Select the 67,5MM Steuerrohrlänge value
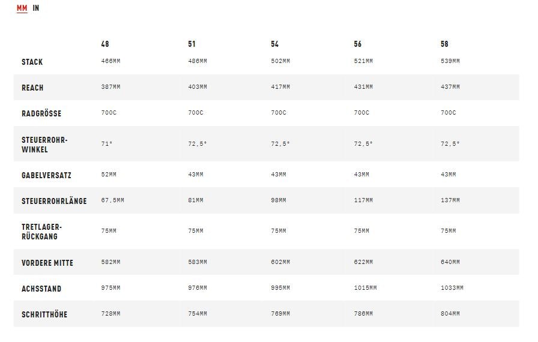538x342 pixels. click(112, 200)
